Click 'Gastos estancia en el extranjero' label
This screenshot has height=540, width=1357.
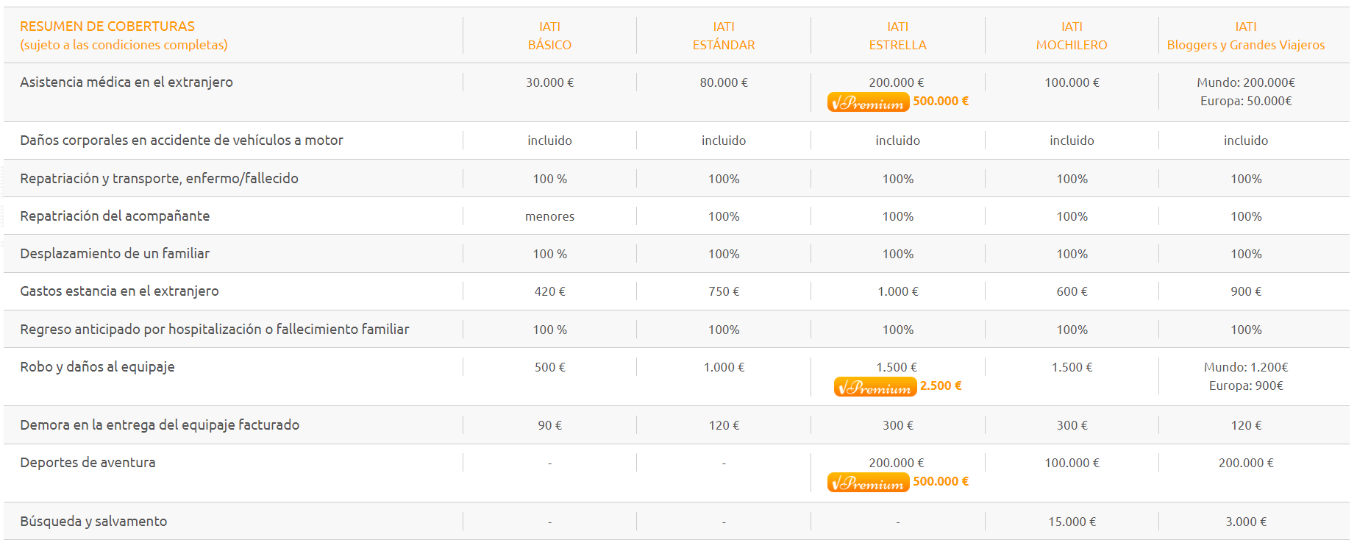119,291
